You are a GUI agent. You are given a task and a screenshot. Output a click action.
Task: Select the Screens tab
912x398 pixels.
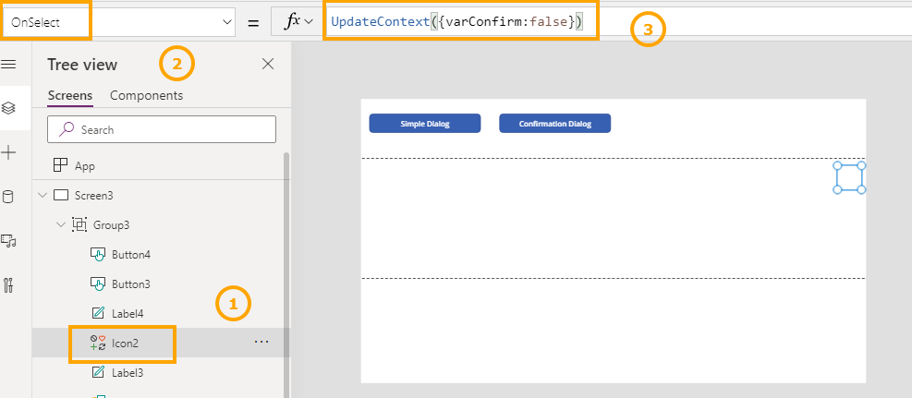(70, 95)
